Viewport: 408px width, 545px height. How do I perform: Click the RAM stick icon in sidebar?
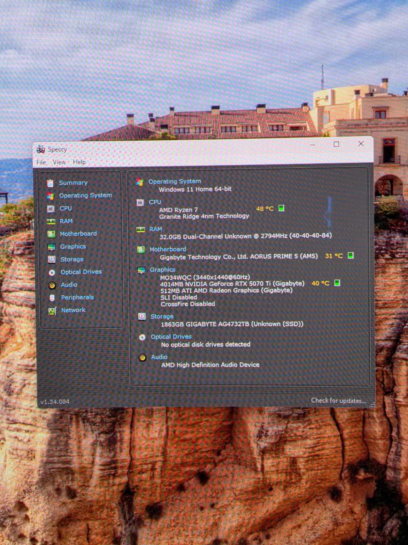51,221
